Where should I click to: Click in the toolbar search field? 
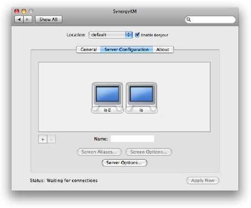coord(210,19)
